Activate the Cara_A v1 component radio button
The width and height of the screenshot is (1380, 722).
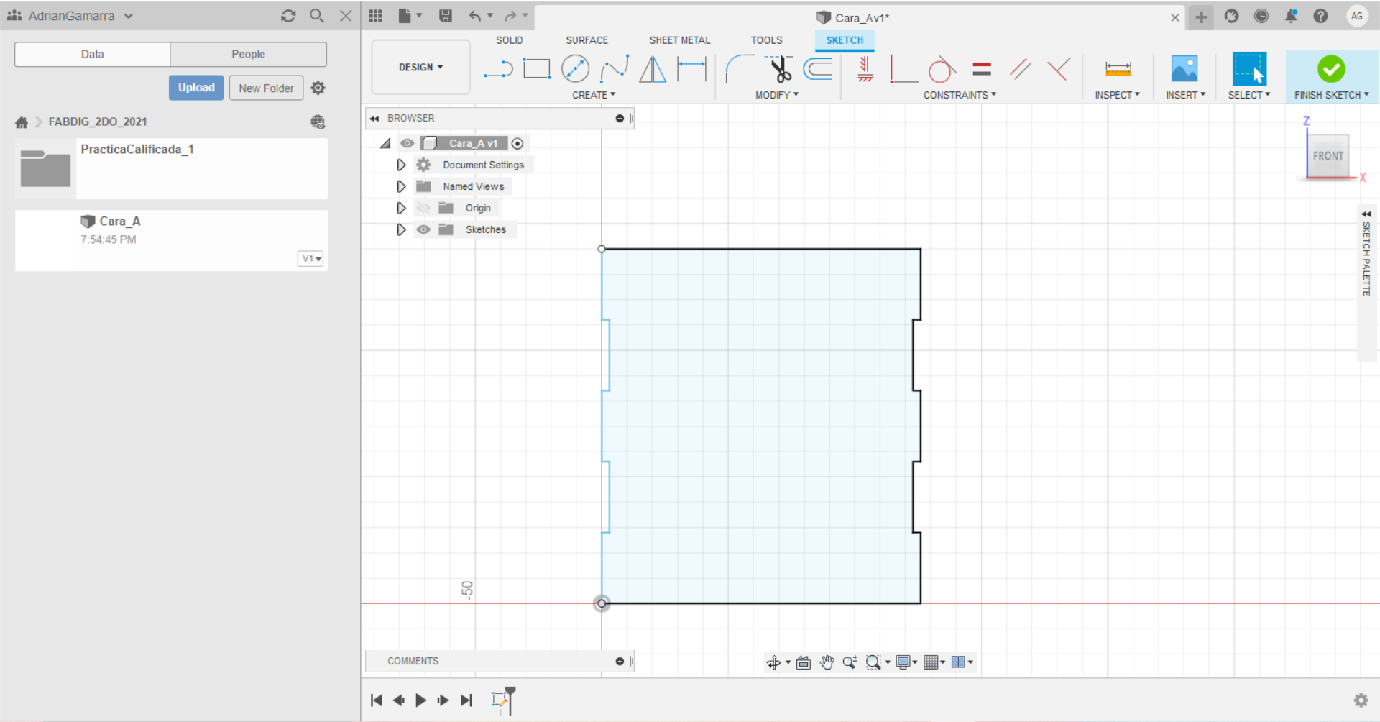tap(517, 143)
